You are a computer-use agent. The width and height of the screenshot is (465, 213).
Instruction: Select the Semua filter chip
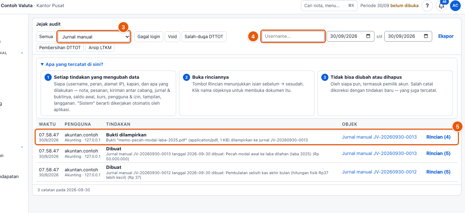click(46, 37)
